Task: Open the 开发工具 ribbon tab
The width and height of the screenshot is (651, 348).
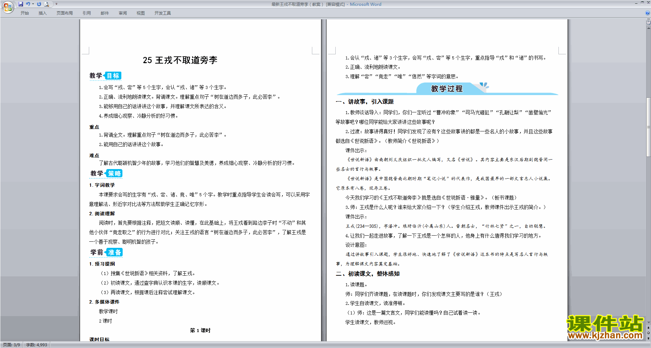Action: coord(163,13)
